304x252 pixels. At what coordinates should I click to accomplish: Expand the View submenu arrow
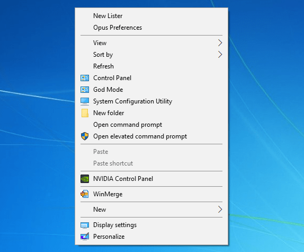(220, 43)
